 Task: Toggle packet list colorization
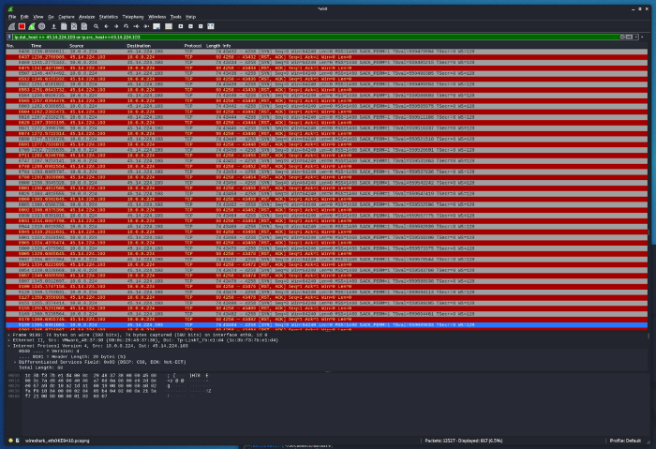pos(169,26)
